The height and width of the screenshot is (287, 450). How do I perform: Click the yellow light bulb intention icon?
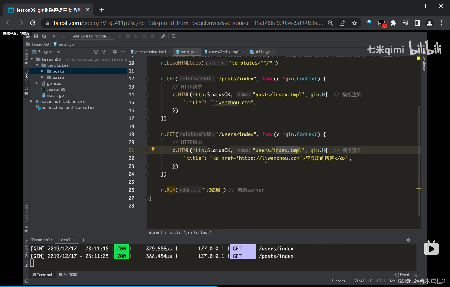pyautogui.click(x=153, y=149)
